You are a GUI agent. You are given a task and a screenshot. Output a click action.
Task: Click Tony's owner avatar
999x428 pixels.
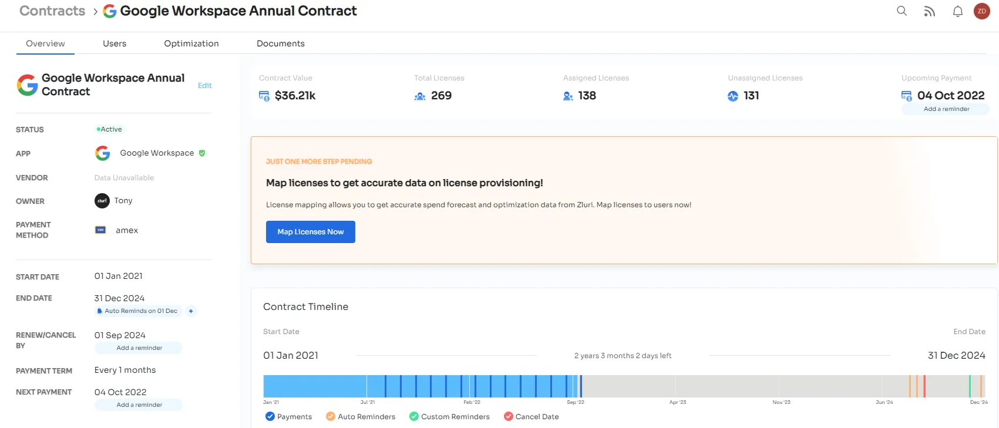tap(102, 201)
